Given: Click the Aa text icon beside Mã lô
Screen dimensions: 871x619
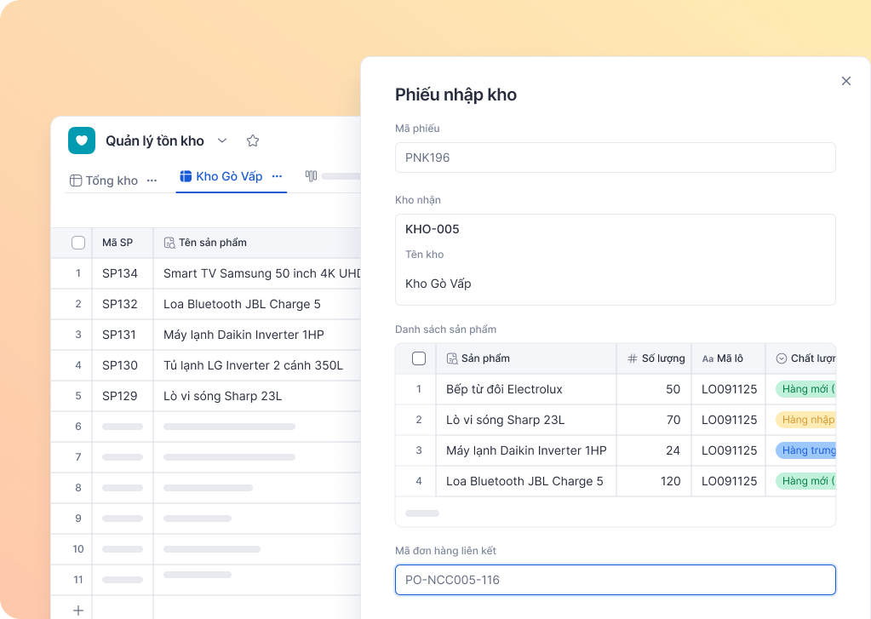Looking at the screenshot, I should pyautogui.click(x=708, y=359).
